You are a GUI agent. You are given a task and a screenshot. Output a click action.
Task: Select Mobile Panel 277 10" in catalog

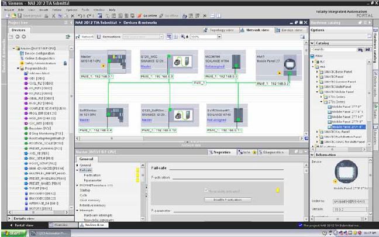[347, 117]
